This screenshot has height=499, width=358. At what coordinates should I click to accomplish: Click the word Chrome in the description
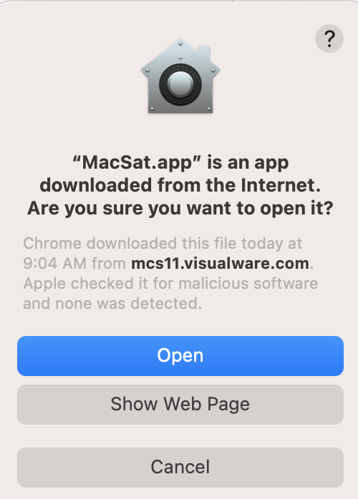point(52,244)
